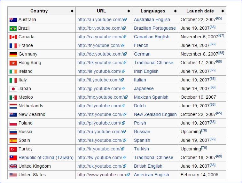Open the Brazilian Portuguese language link

[155, 28]
